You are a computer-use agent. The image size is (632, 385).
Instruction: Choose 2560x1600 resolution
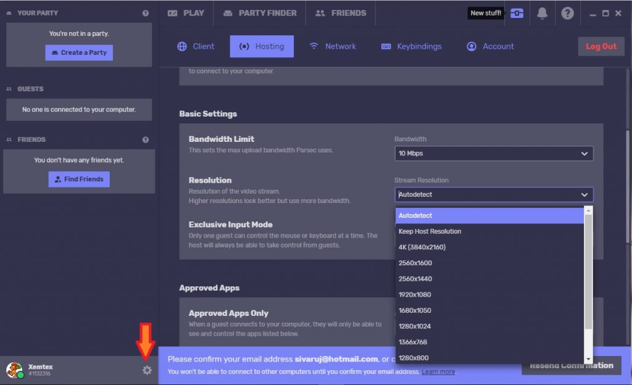tap(489, 263)
